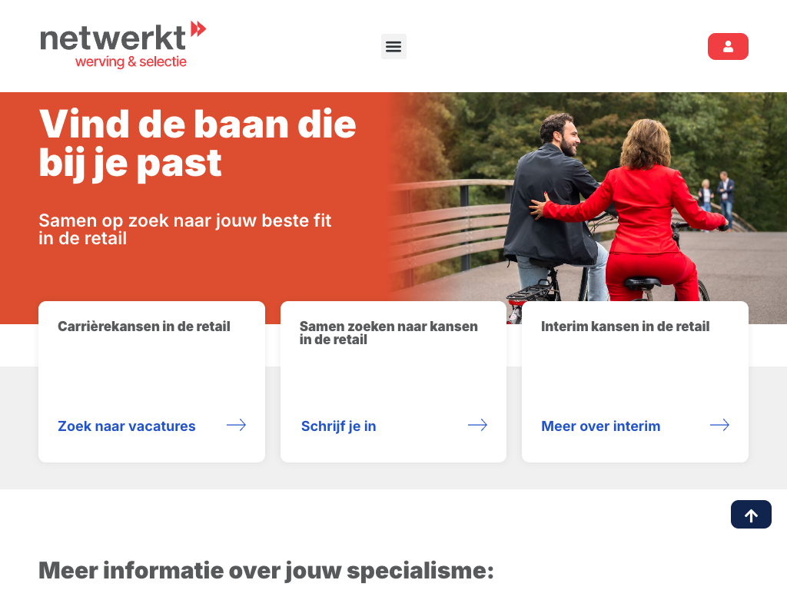Click the arrow beside Meer over interim
787x590 pixels.
pos(719,426)
